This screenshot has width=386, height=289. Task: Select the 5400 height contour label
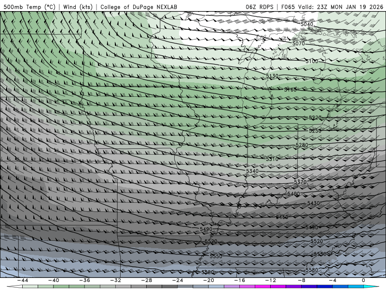coord(294,194)
